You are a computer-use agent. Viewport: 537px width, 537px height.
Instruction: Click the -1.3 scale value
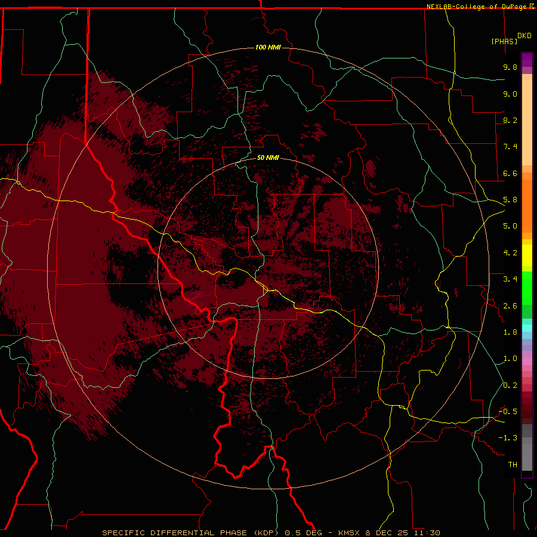coord(508,438)
